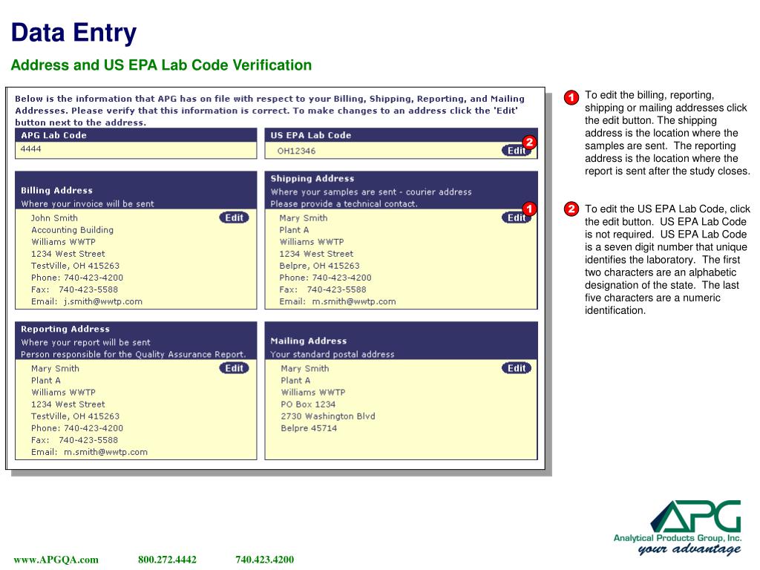Edit the Billing Address
Screen dimensions: 760x570
(x=234, y=217)
